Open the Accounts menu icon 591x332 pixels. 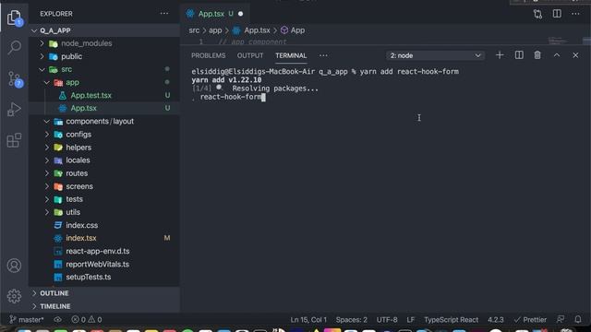pyautogui.click(x=15, y=266)
